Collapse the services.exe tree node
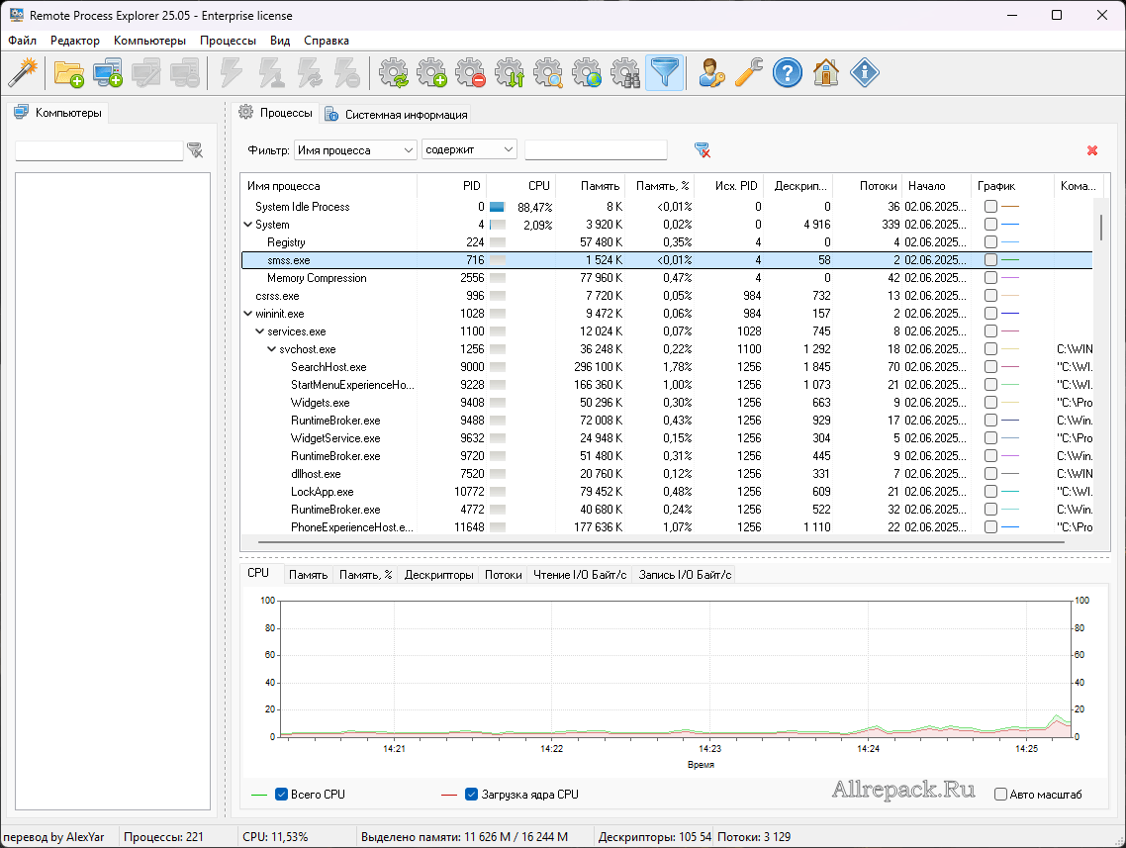Screen dimensions: 1126x848 point(260,331)
